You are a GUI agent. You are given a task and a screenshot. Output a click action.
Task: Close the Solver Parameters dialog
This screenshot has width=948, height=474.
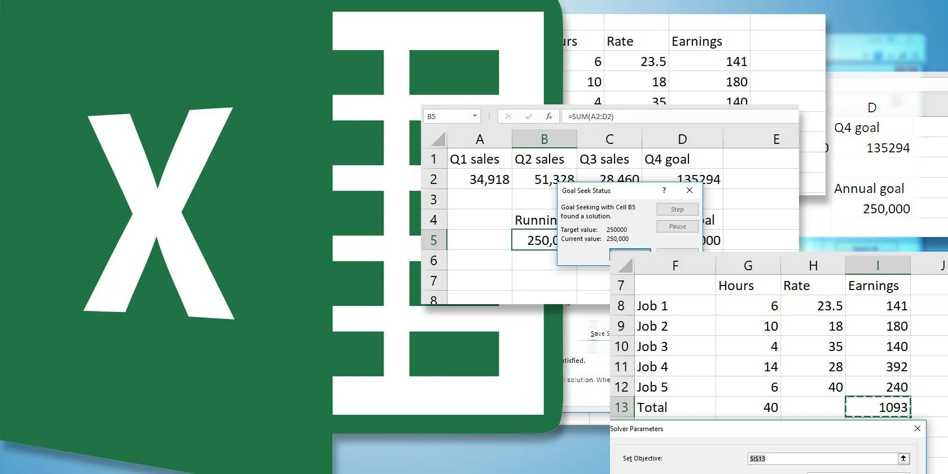click(918, 429)
